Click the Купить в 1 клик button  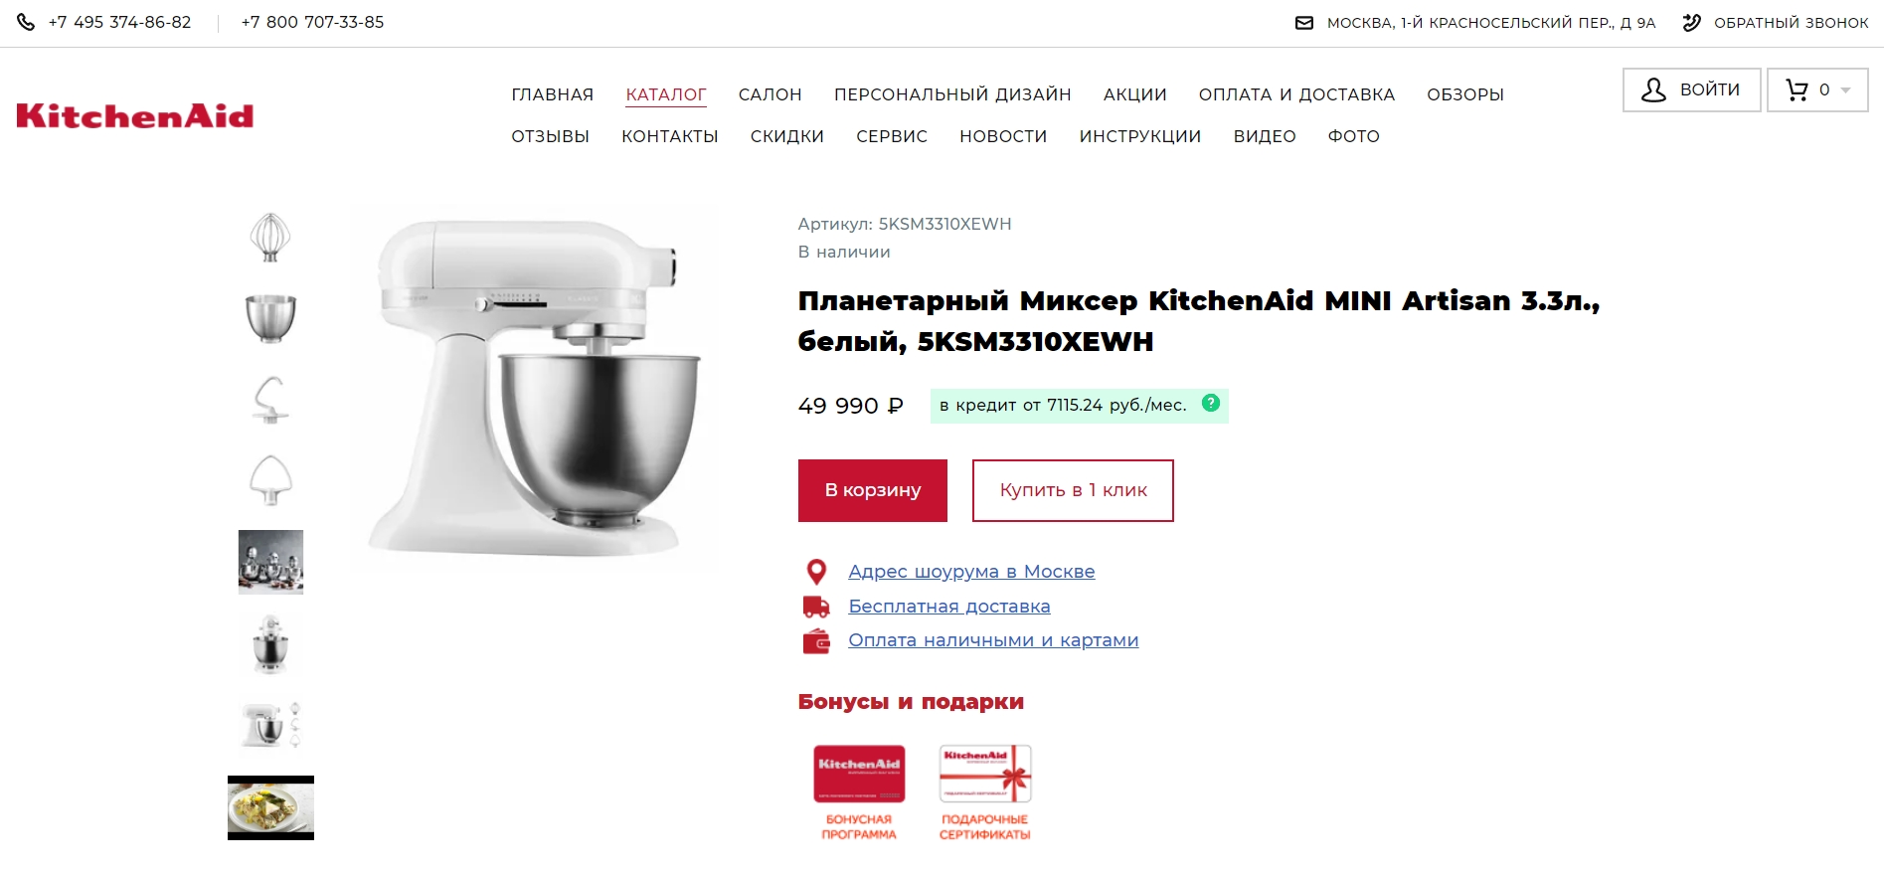(1073, 490)
